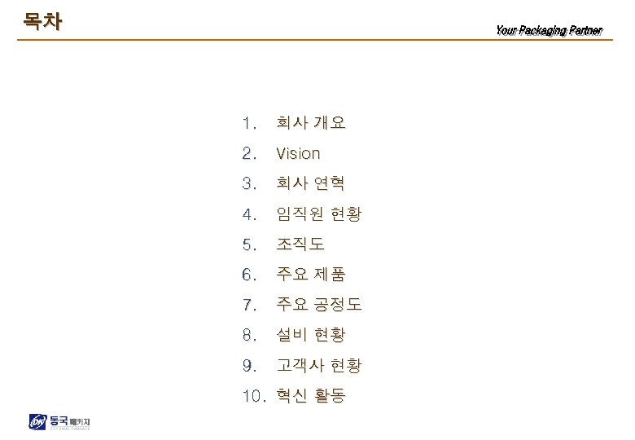Select the 주요 공정도 list item
Screen dimensions: 635x440
click(x=319, y=306)
